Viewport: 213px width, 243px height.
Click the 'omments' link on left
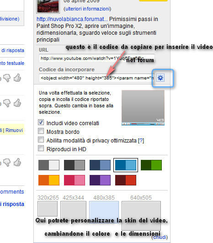(x=12, y=192)
